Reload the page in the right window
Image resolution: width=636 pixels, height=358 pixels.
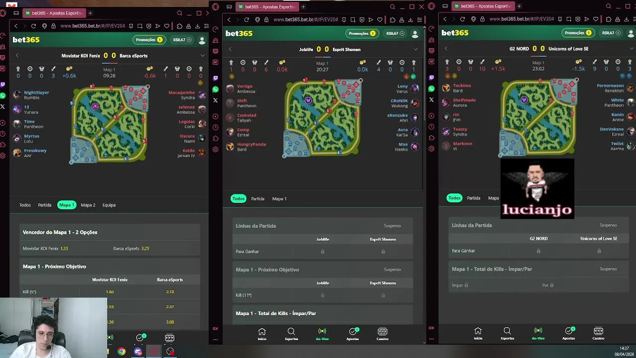463,19
